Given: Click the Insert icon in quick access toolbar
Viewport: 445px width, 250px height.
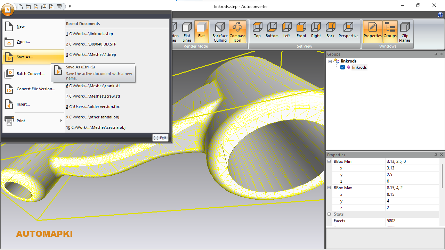Looking at the screenshot, I should point(51,6).
